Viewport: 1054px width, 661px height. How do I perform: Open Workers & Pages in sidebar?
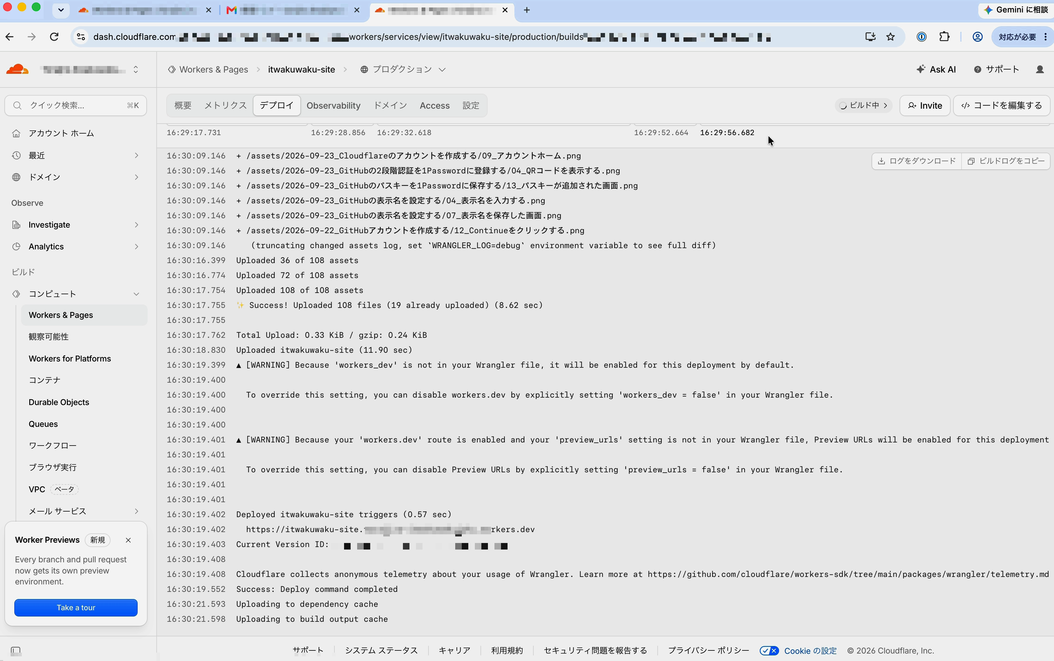[84, 315]
